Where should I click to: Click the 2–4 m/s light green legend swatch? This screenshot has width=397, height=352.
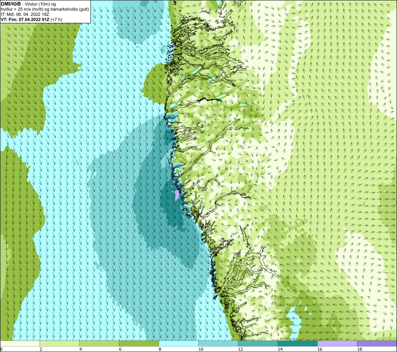[60, 344]
